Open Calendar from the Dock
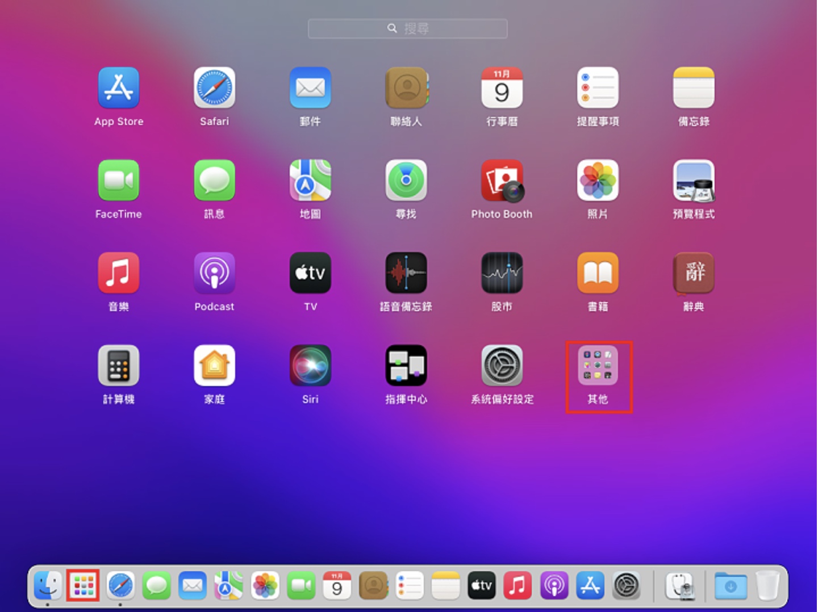This screenshot has width=818, height=612. pos(337,585)
